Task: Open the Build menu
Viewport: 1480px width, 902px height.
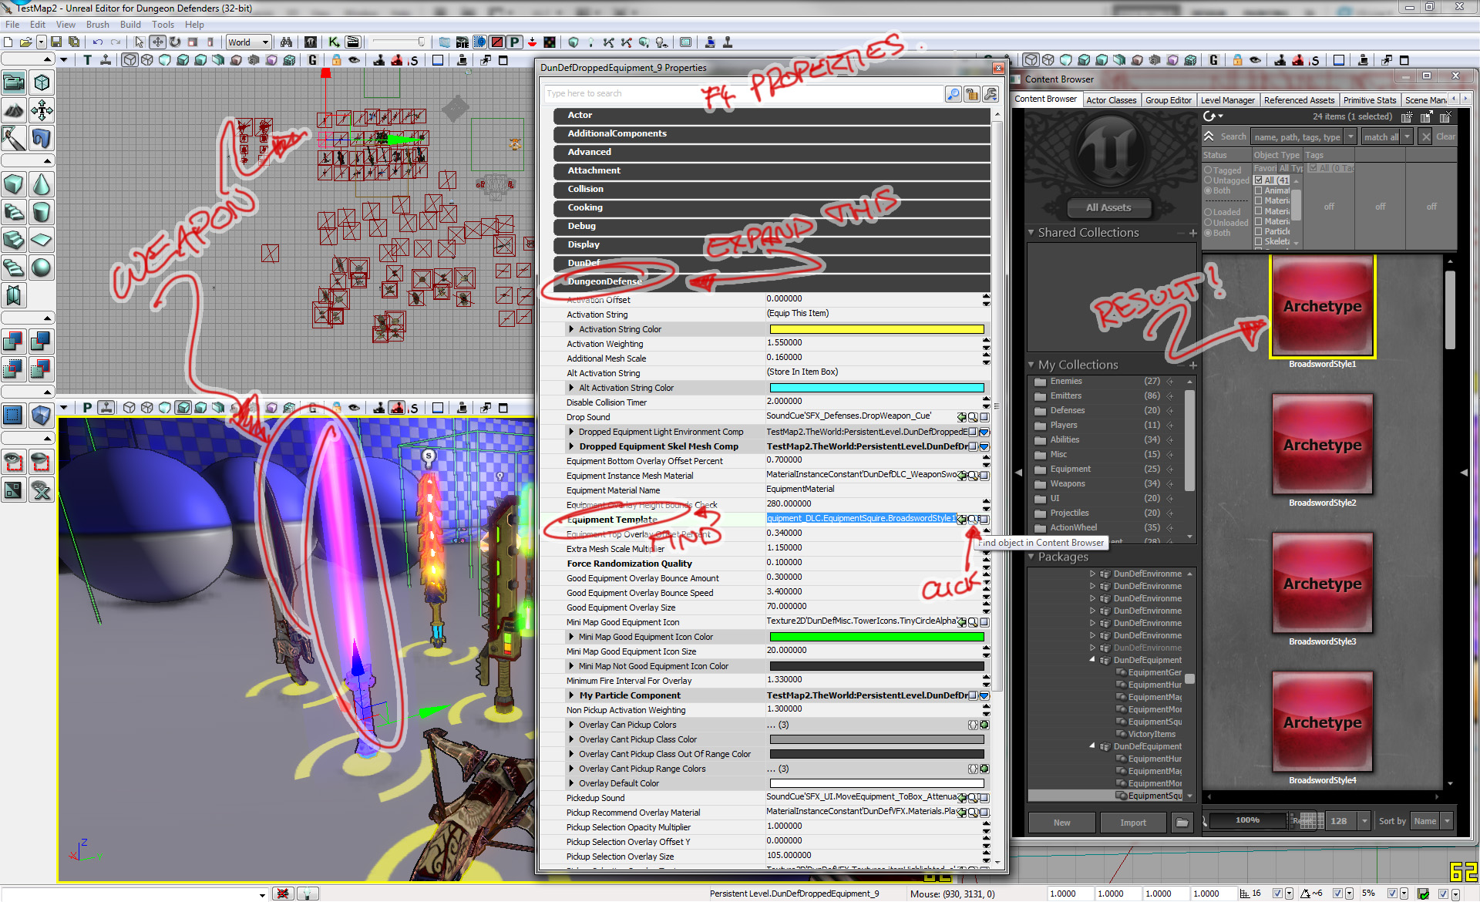Action: 130,25
